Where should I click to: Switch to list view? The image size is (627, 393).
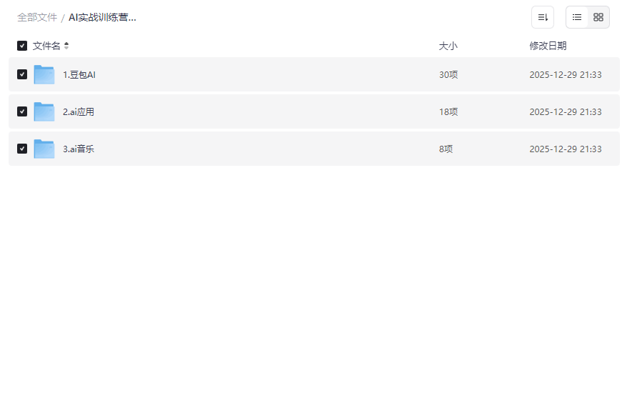[x=577, y=17]
